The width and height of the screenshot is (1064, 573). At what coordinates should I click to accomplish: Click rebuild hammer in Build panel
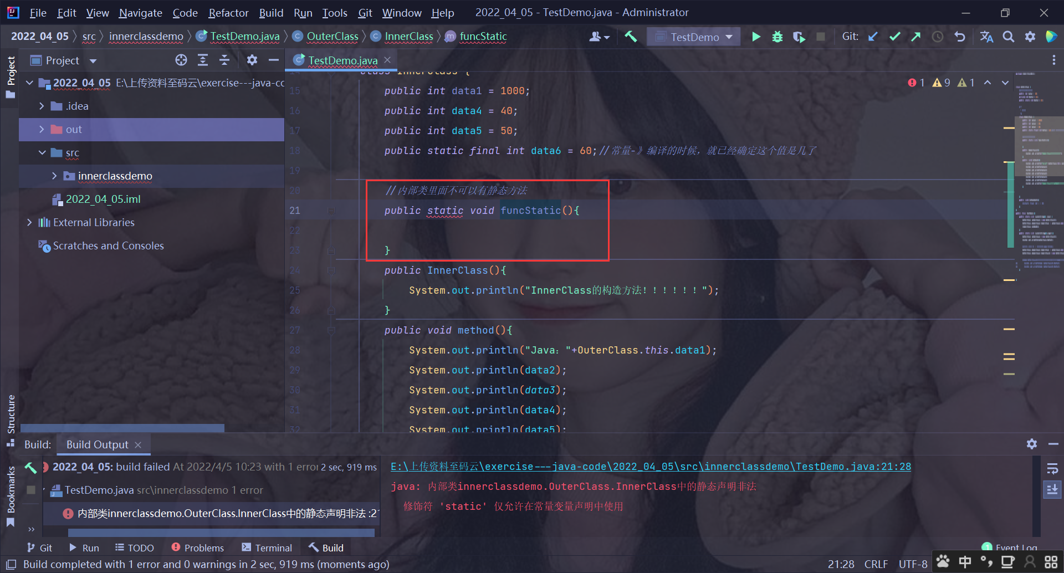point(30,468)
